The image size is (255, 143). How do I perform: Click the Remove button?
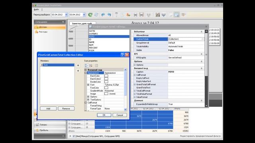pyautogui.click(x=66, y=108)
